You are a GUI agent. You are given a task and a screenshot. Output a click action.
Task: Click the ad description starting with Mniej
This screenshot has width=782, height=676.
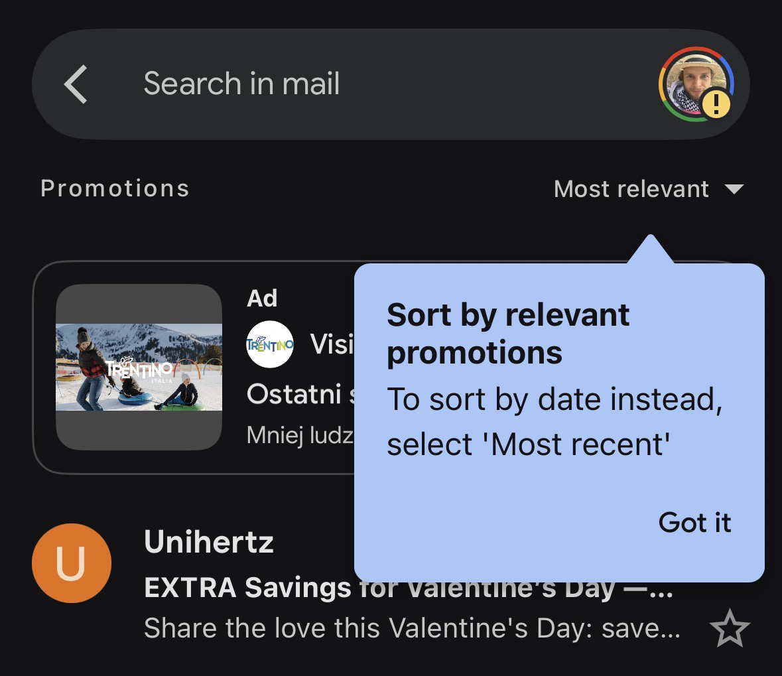[x=300, y=435]
